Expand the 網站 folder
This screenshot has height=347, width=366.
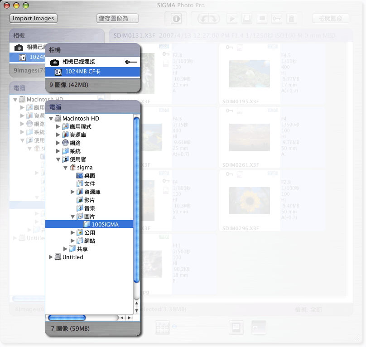[72, 241]
